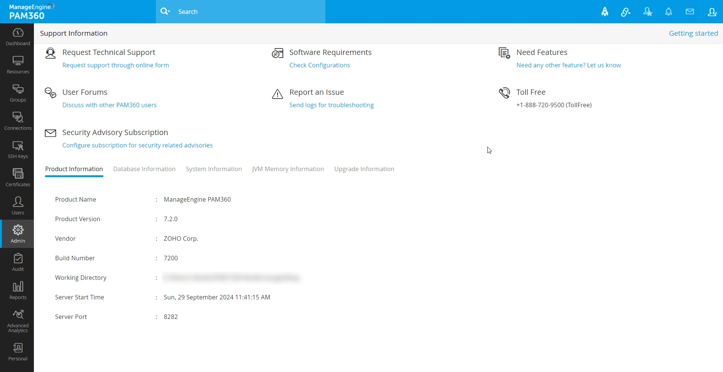
Task: Click the Server Port label
Action: coord(71,317)
